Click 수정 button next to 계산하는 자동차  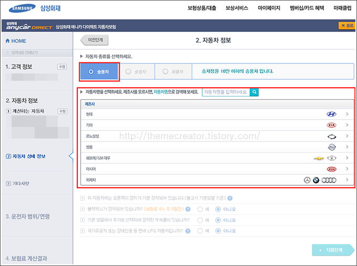click(x=62, y=111)
